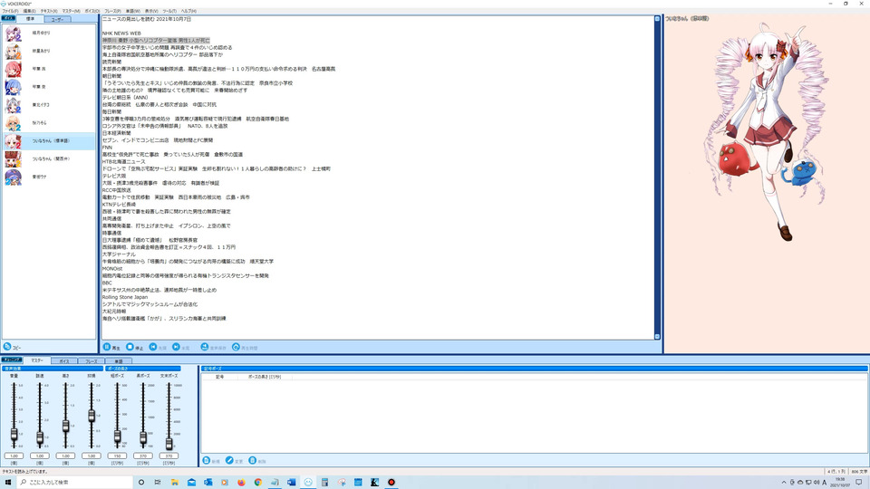The width and height of the screenshot is (870, 489).
Task: Click the ポーズの長さ column header
Action: pyautogui.click(x=264, y=377)
